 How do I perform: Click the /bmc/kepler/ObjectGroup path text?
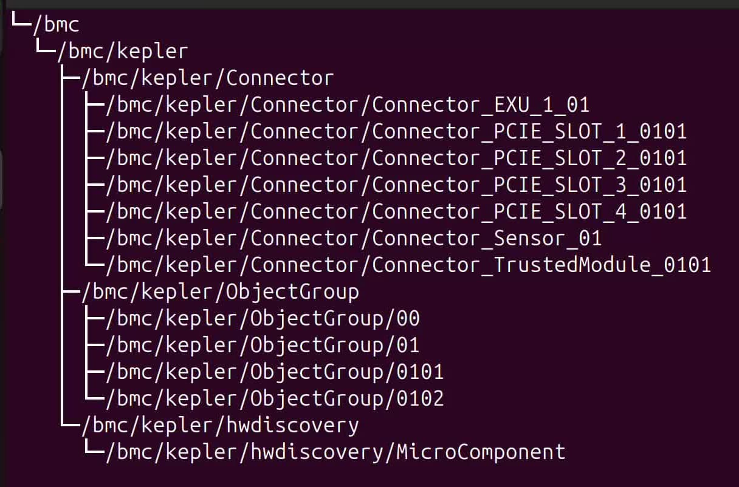[219, 292]
